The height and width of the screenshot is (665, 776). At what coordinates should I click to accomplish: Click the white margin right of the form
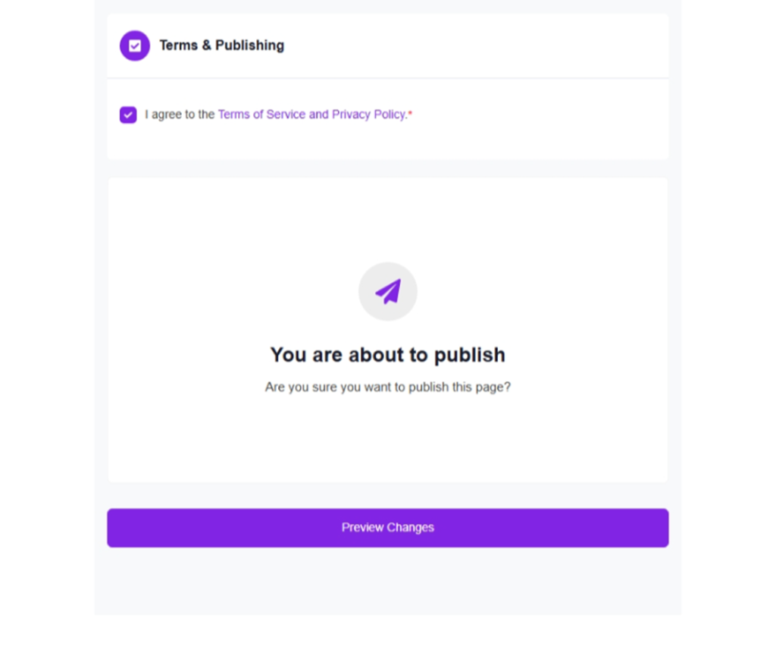(727, 303)
